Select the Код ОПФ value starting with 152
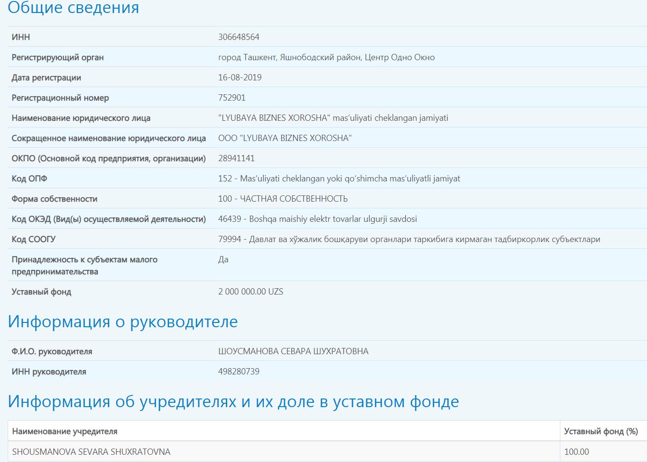The image size is (647, 462). (x=339, y=179)
